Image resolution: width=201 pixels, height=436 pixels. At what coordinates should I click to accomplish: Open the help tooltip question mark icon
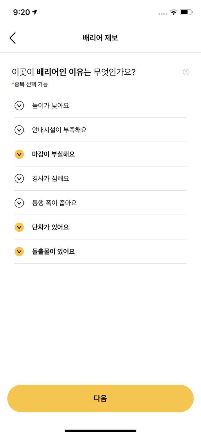186,72
